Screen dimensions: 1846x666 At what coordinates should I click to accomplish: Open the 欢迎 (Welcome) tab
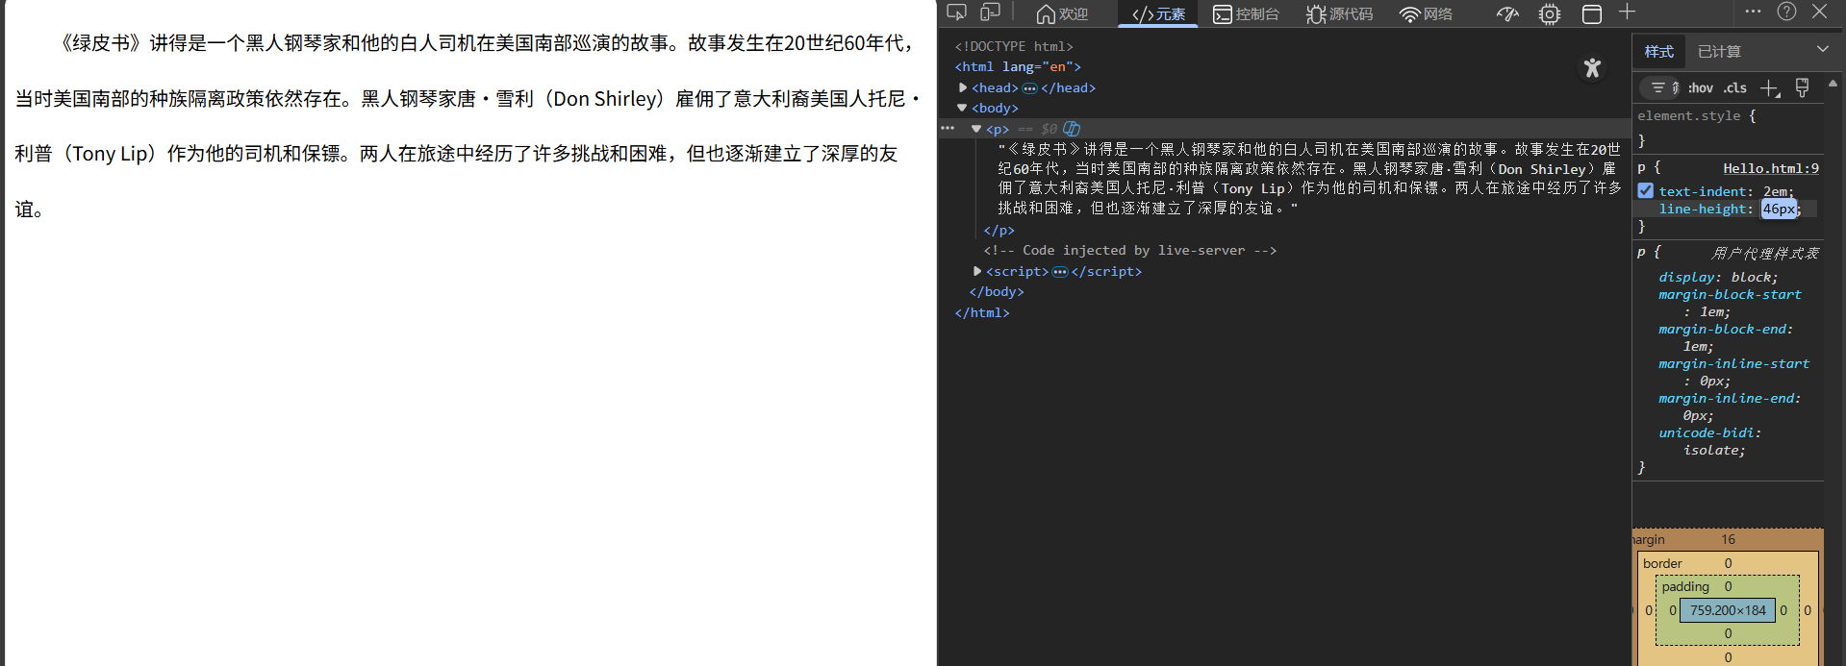tap(1062, 13)
